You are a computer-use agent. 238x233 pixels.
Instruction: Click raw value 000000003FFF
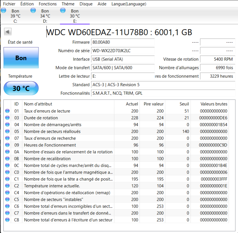point(214,179)
